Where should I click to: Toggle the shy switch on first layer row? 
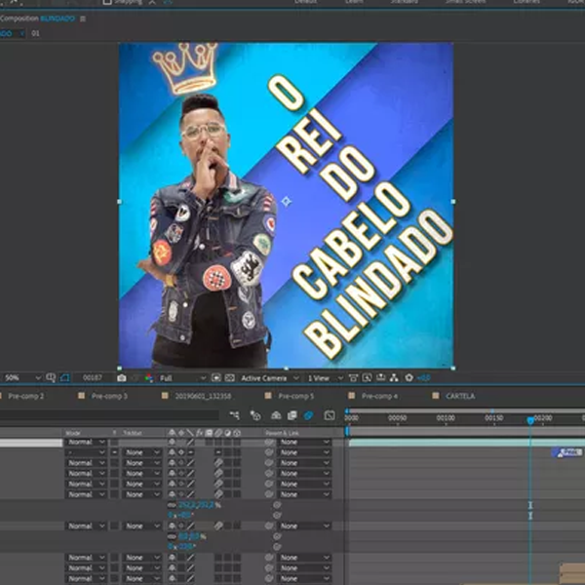(173, 443)
